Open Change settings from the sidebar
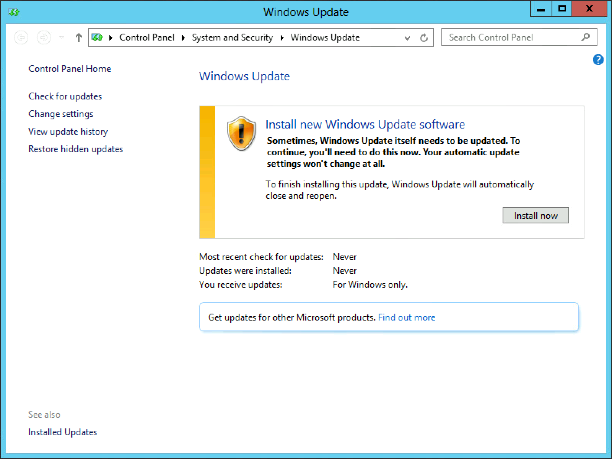Screen dimensions: 612x459 click(x=60, y=114)
